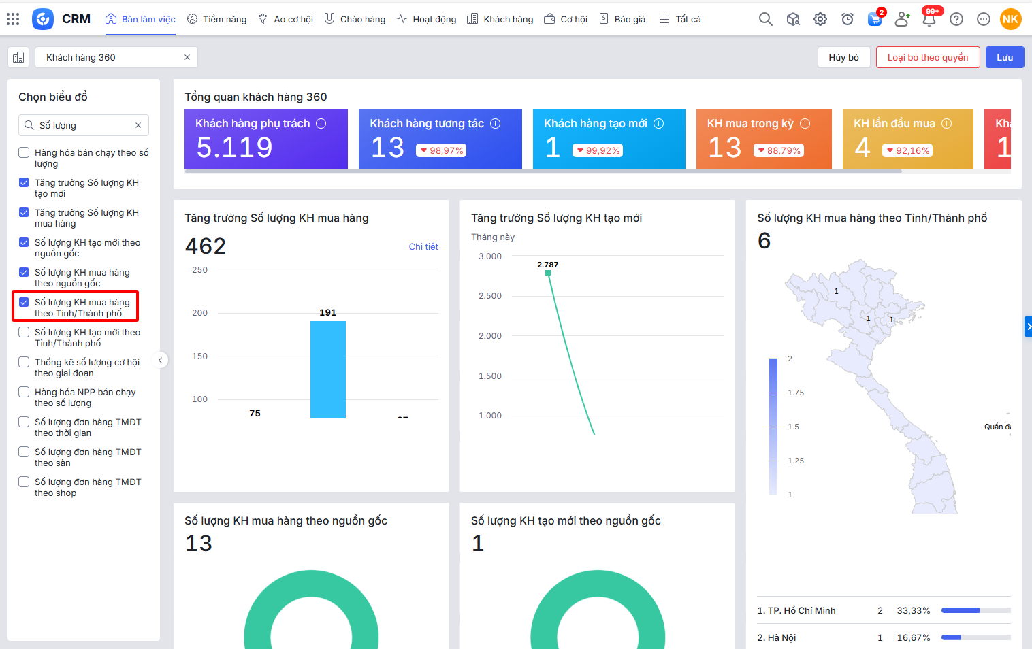
Task: Click the add user icon
Action: [902, 19]
